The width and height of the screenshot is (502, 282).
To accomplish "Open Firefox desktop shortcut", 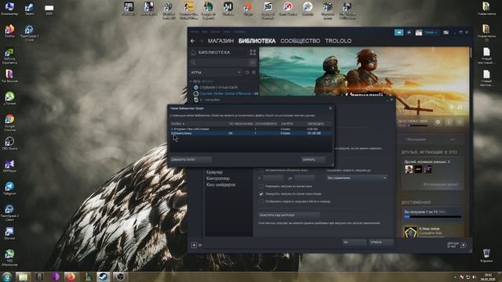I will (x=9, y=31).
